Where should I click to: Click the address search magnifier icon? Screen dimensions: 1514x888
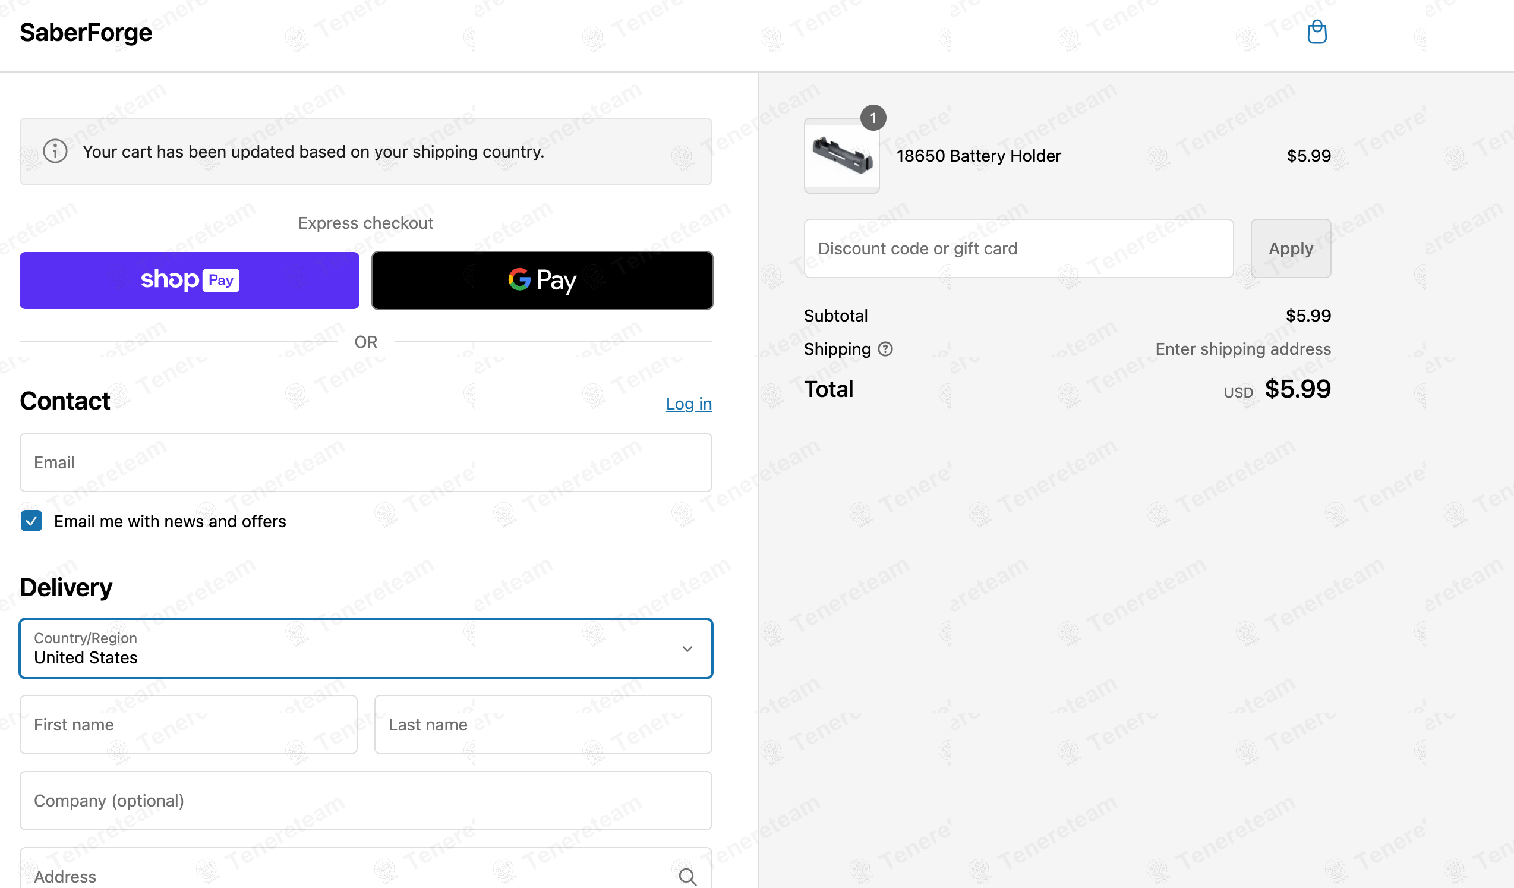point(687,877)
